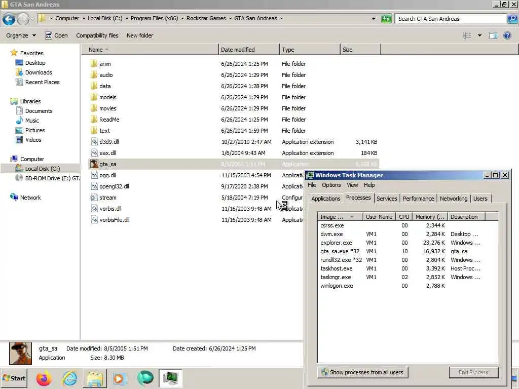Click the Task Manager taskbar button
This screenshot has width=519, height=389.
(170, 378)
